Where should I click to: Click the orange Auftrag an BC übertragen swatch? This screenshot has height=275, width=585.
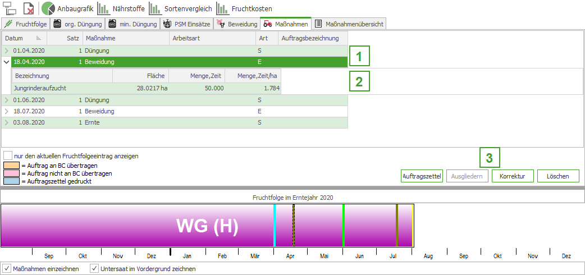pyautogui.click(x=11, y=166)
